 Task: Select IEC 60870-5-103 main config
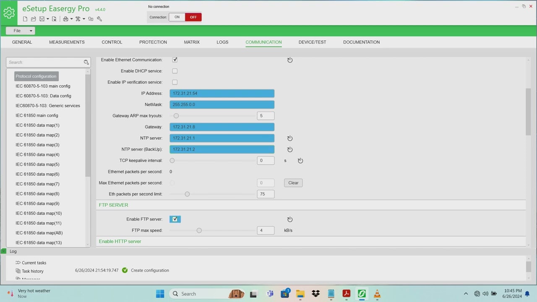click(x=43, y=86)
